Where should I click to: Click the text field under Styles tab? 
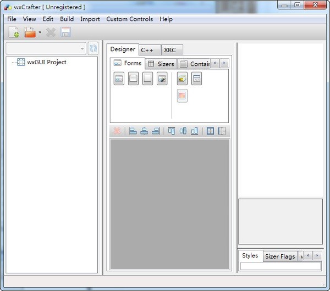280,266
